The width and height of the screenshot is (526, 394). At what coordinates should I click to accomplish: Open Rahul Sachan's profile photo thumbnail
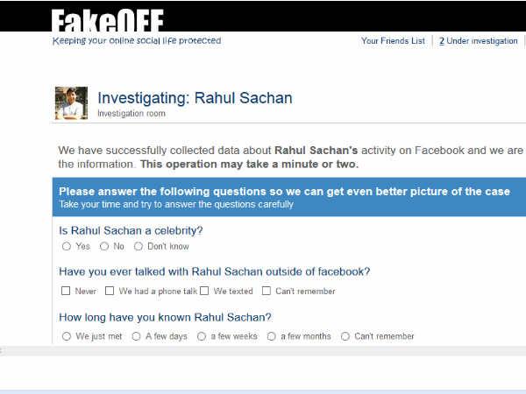click(72, 102)
